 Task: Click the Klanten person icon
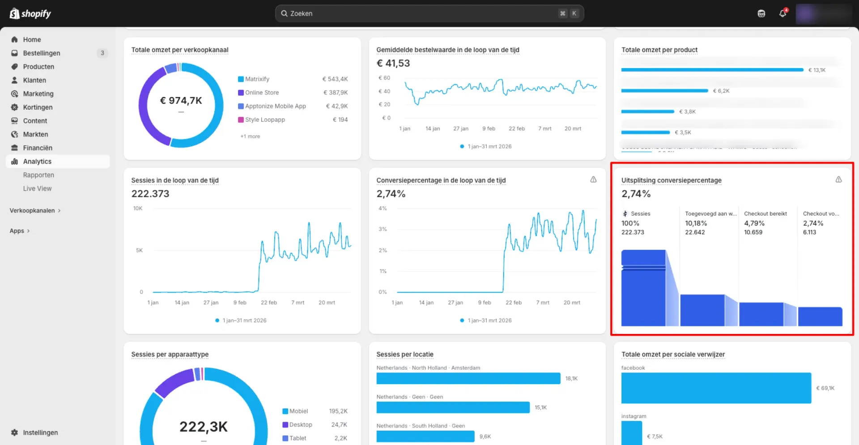tap(14, 80)
